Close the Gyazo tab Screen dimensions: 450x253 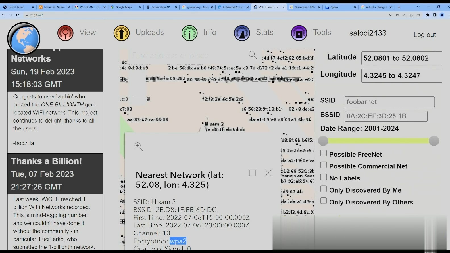point(355,7)
